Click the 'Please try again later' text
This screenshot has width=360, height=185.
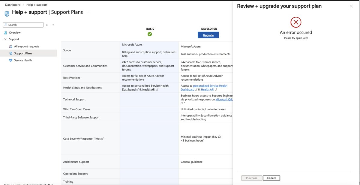pyautogui.click(x=296, y=38)
